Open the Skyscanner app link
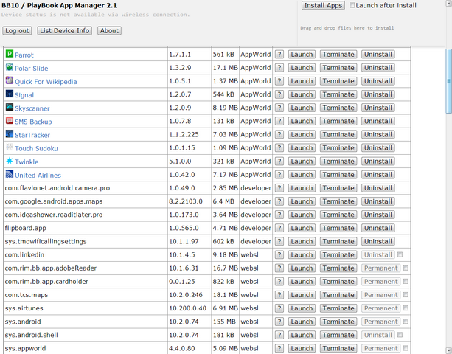This screenshot has width=452, height=354. 32,108
